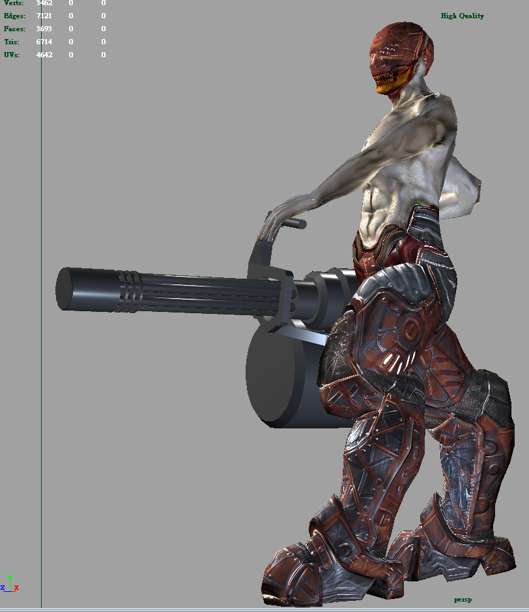Click the 'Edges:' heads-up label

(x=14, y=16)
